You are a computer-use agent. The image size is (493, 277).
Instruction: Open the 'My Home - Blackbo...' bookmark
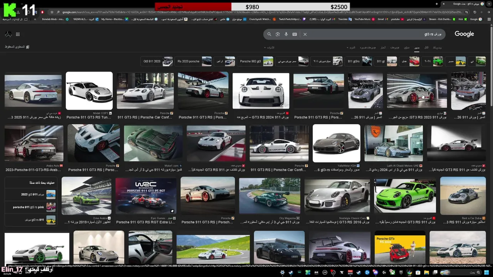point(115,19)
